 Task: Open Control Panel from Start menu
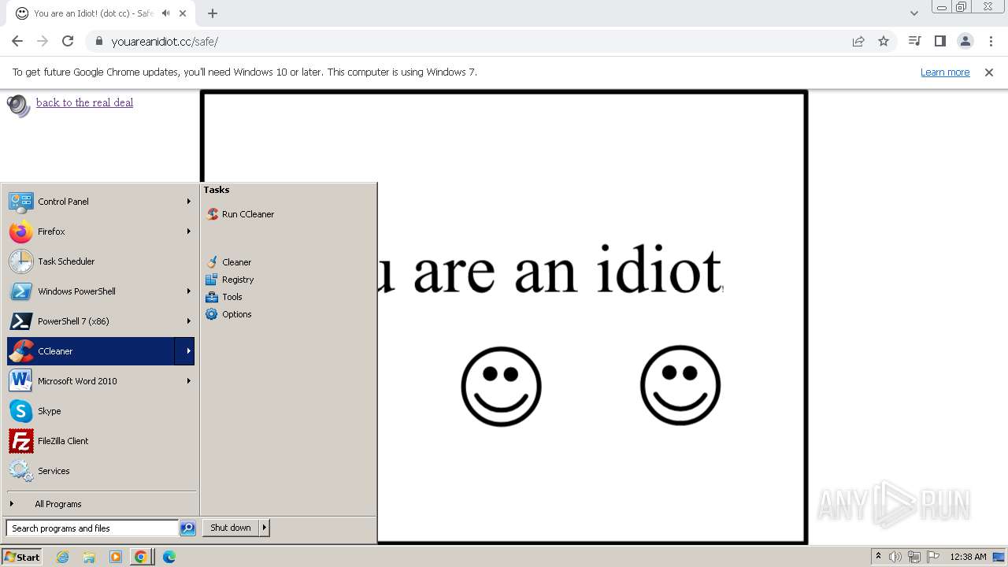tap(101, 202)
